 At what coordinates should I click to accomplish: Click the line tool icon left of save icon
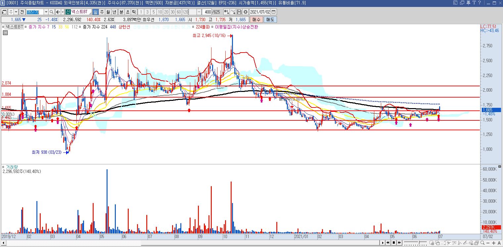[x=233, y=12]
